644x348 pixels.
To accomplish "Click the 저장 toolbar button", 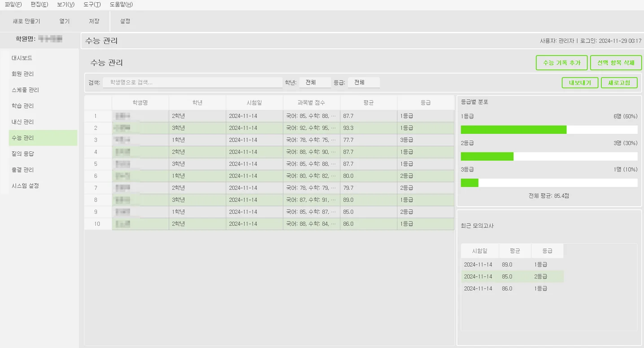I will pos(94,21).
